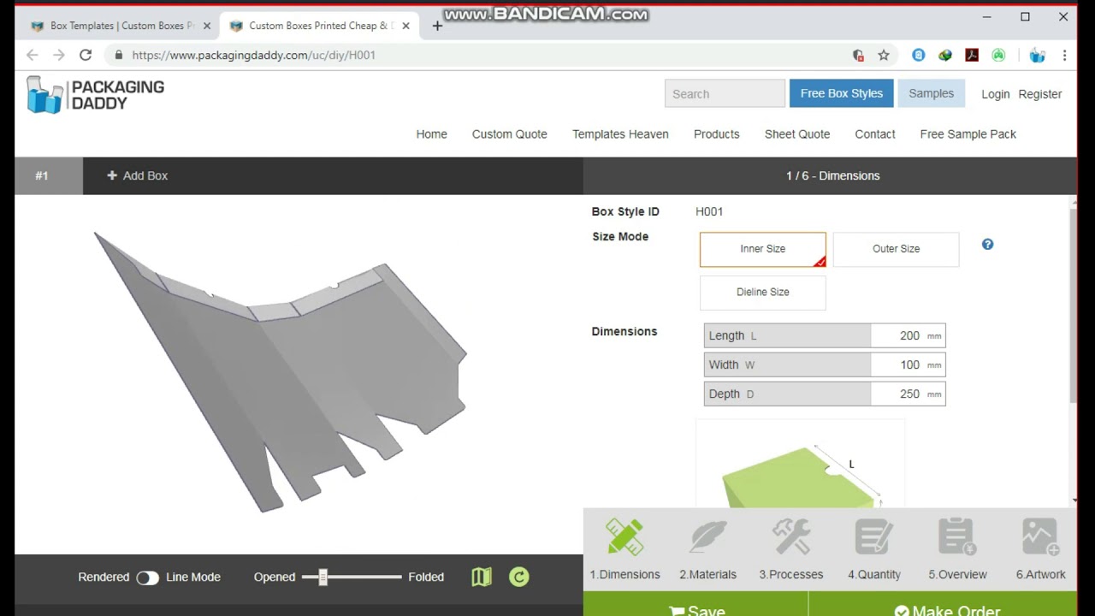The width and height of the screenshot is (1095, 616).
Task: Open the 2.Materials feather icon
Action: pyautogui.click(x=707, y=537)
